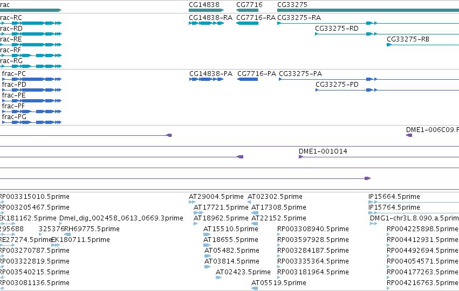The height and width of the screenshot is (291, 459).
Task: Select the CG14838-PA protein glyph
Action: click(x=206, y=79)
